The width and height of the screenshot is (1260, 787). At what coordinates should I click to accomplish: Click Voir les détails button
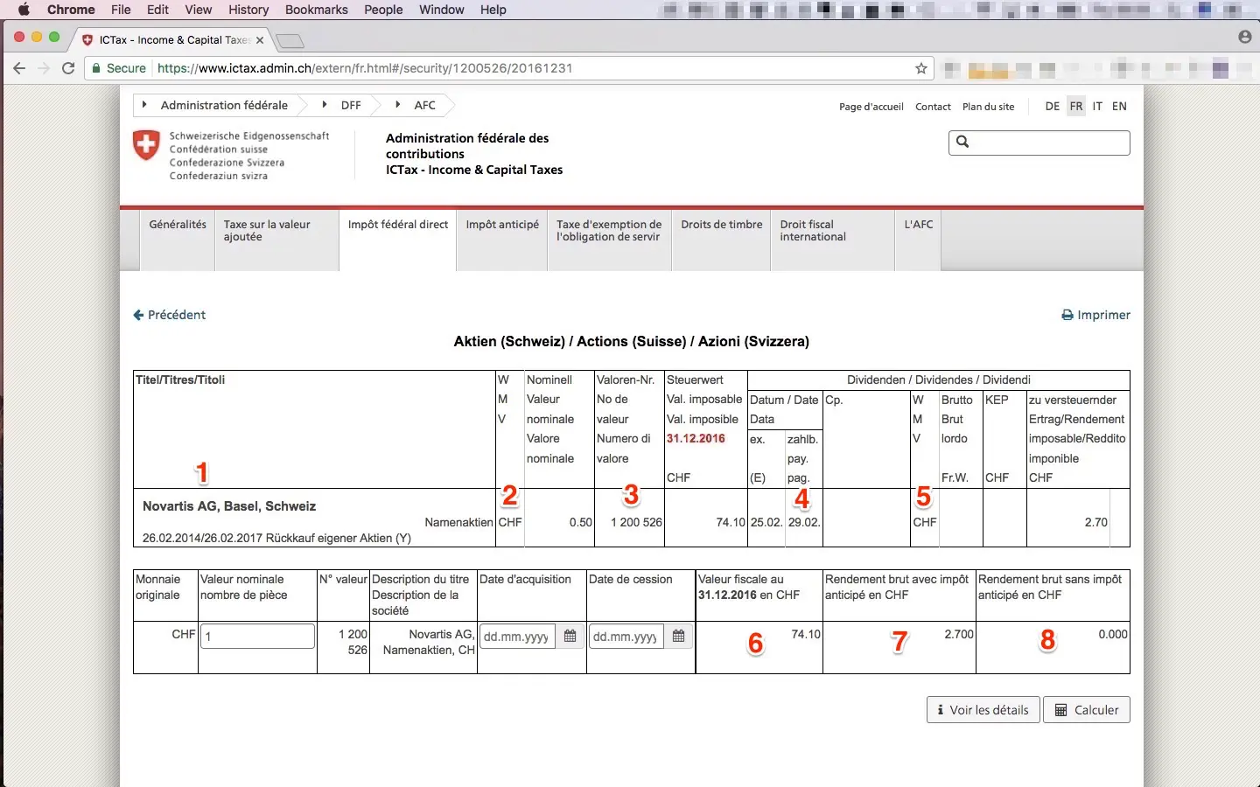983,710
